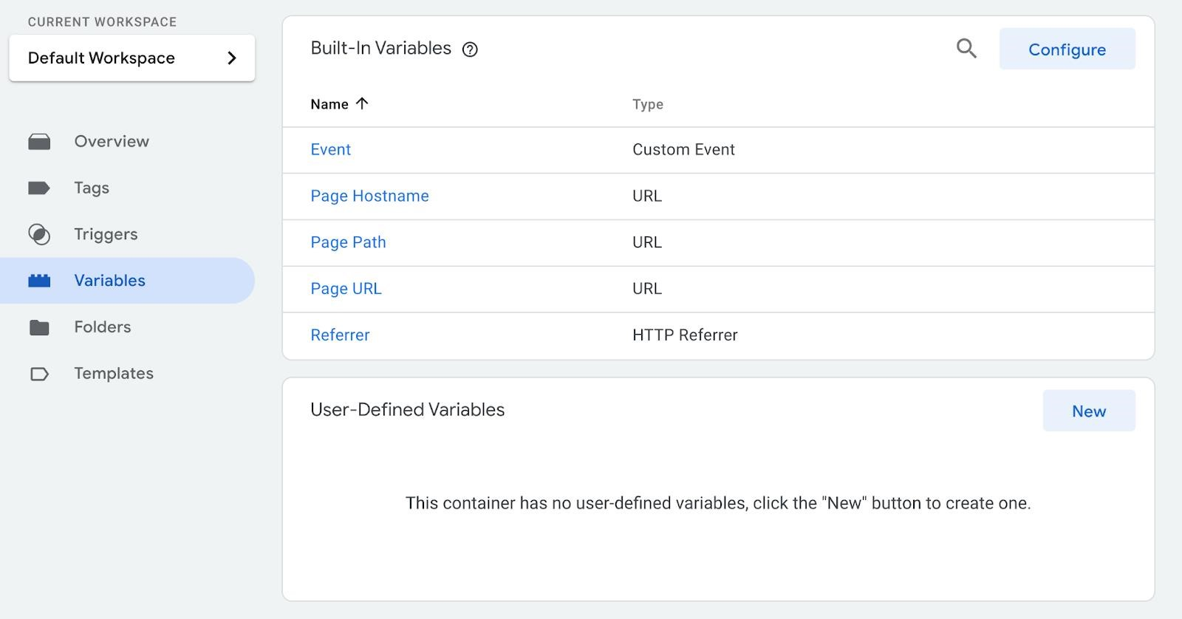Select the Variables menu item
The image size is (1182, 619).
click(x=127, y=281)
